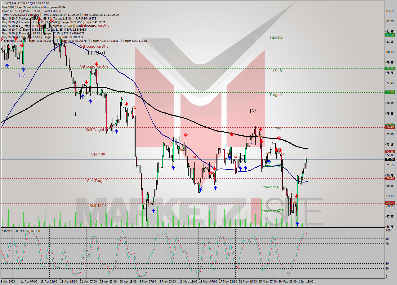This screenshot has width=397, height=285.
Task: Click the stochastic 20 level value
Action: point(387,268)
